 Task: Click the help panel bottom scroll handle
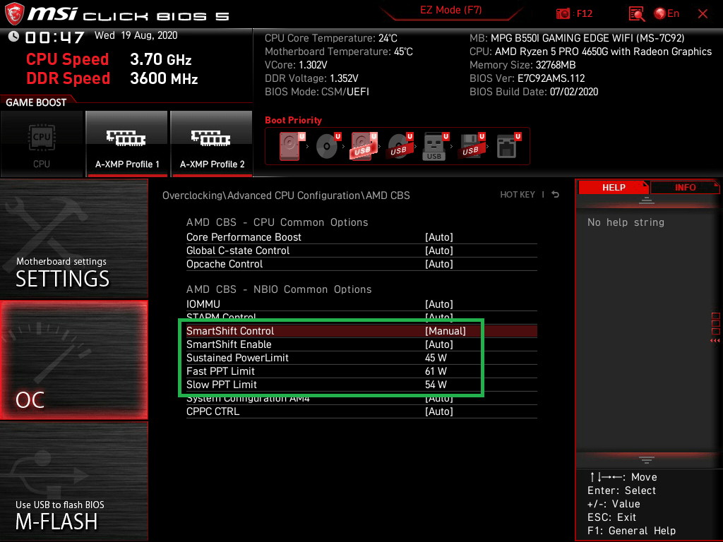click(647, 460)
